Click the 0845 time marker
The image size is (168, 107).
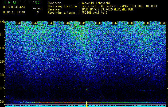coord(82,23)
